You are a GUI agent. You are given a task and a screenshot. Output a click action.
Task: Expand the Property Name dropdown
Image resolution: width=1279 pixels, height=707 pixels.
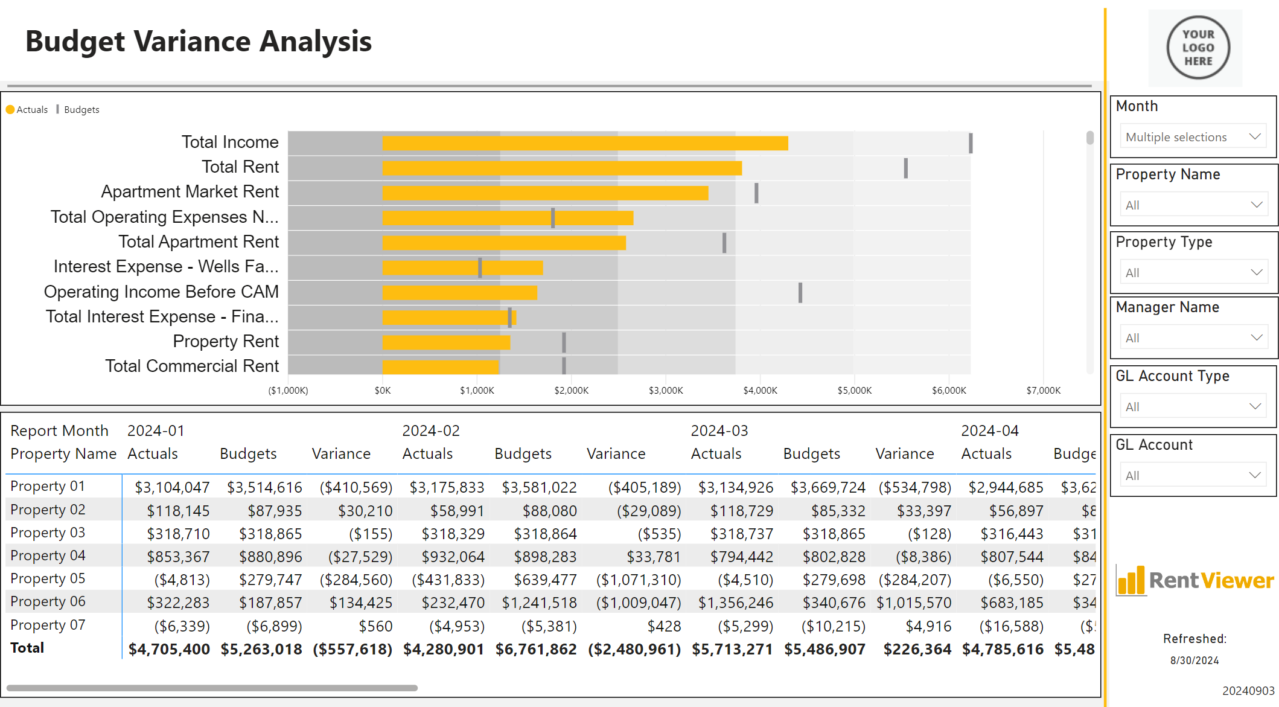1256,205
